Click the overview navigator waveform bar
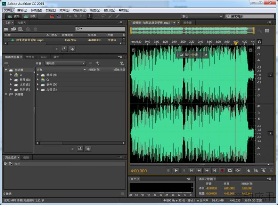Viewport: 278px width, 205px height. click(x=193, y=31)
